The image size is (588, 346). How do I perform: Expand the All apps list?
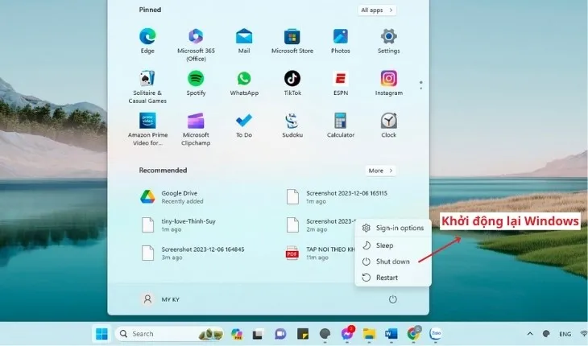(377, 10)
